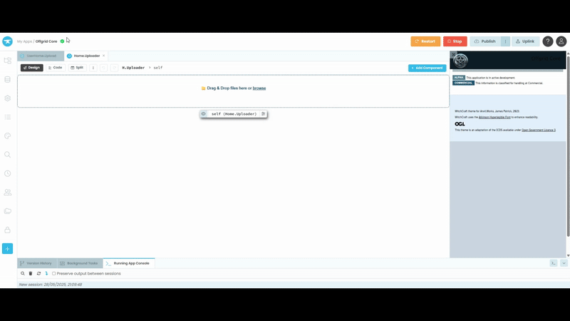Click self in the component breadcrumb

click(x=157, y=68)
